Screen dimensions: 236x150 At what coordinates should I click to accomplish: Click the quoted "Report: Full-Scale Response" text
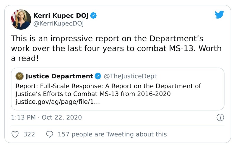(x=108, y=86)
